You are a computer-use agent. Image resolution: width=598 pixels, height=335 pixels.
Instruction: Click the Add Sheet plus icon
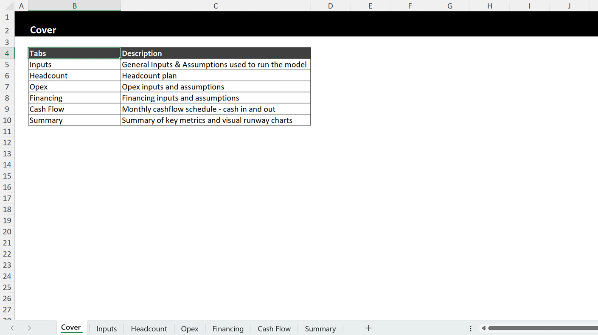click(x=368, y=328)
